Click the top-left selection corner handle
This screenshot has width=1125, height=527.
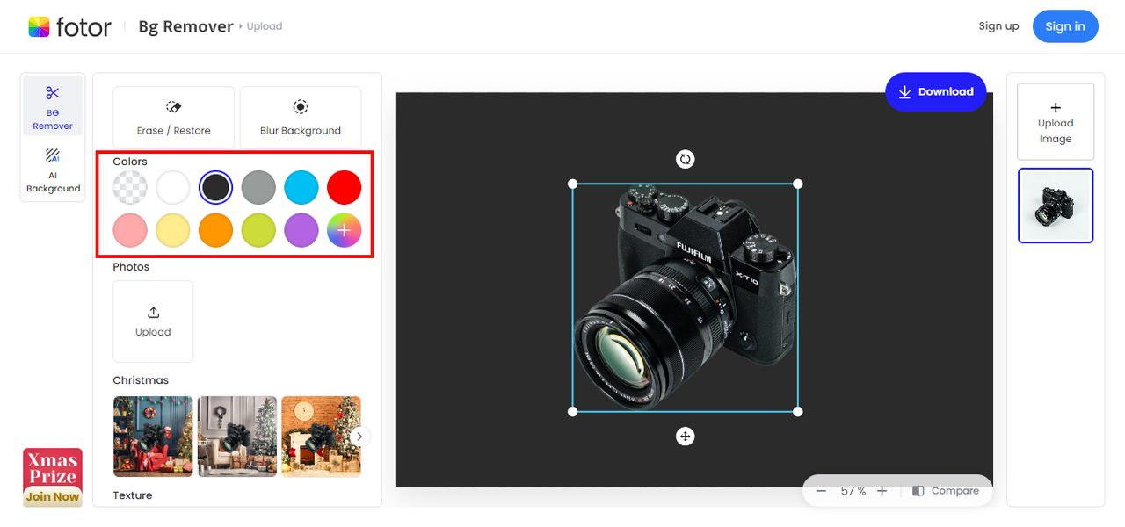pos(573,184)
